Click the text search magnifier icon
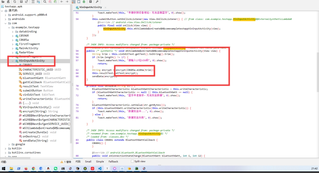The height and width of the screenshot is (173, 319). 45,2
